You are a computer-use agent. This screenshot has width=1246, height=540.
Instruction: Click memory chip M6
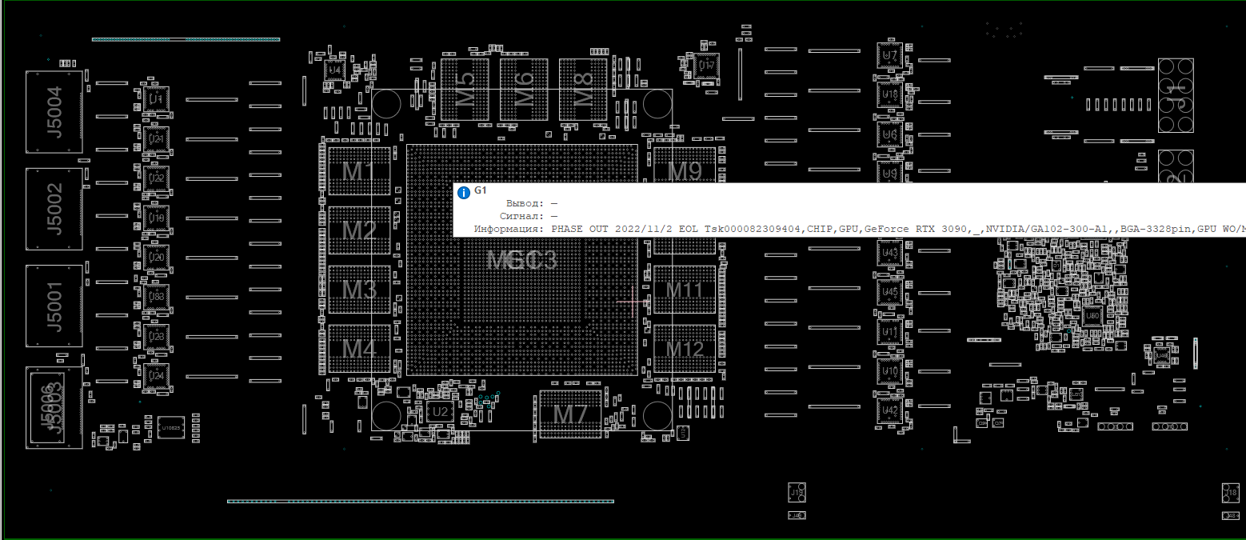(x=524, y=90)
